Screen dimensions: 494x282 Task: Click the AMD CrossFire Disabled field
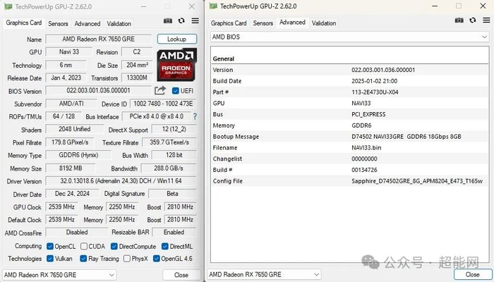(x=77, y=232)
